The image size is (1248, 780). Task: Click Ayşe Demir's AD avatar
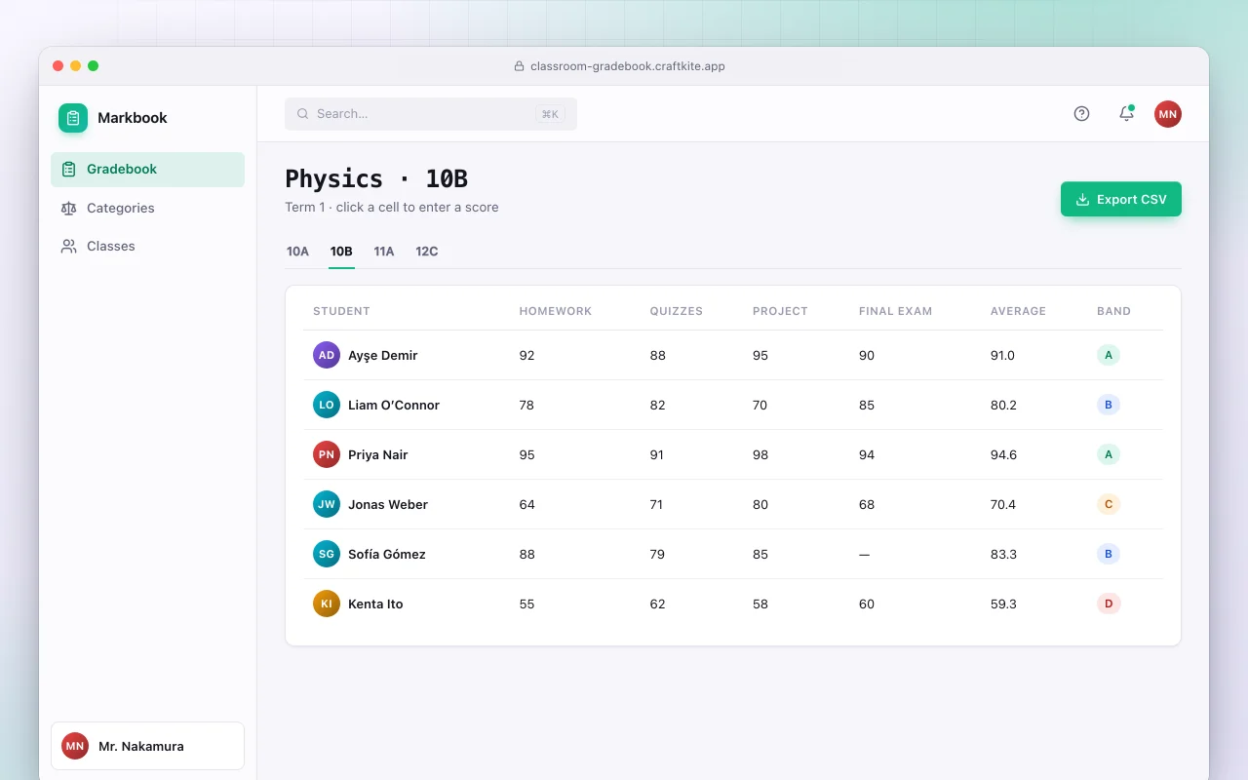tap(327, 355)
